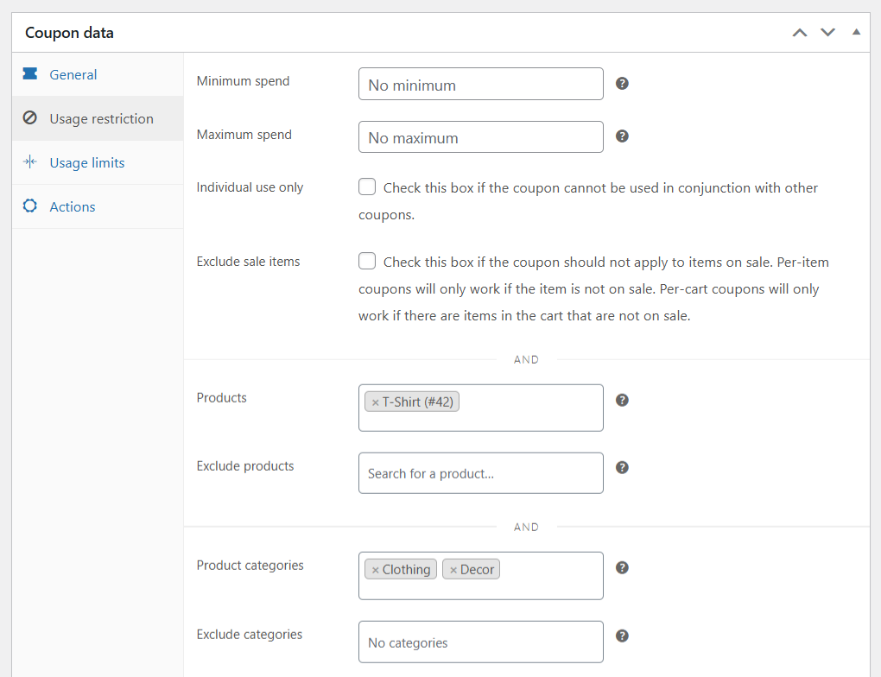
Task: Open the Actions tab
Action: 72,207
